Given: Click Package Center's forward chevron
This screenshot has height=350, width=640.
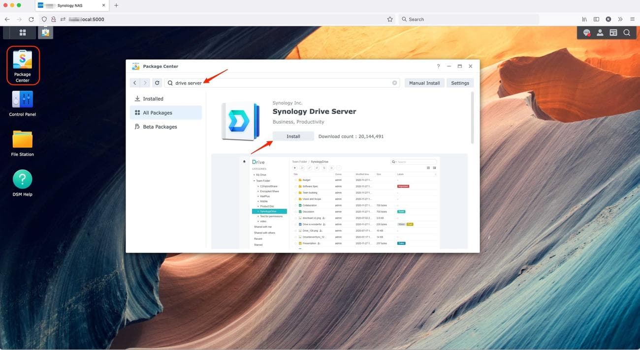Looking at the screenshot, I should pyautogui.click(x=145, y=83).
